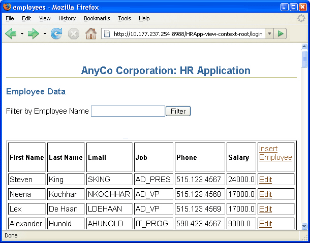Screen dimensions: 310x243
Task: Click the Edit link for Lex De Haan
Action: click(x=265, y=209)
